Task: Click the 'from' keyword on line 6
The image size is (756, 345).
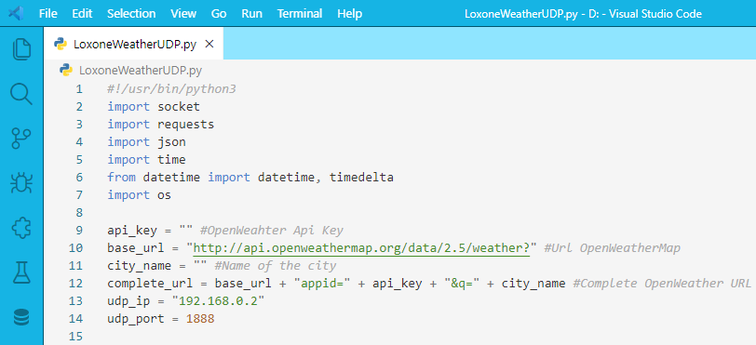Action: [121, 178]
